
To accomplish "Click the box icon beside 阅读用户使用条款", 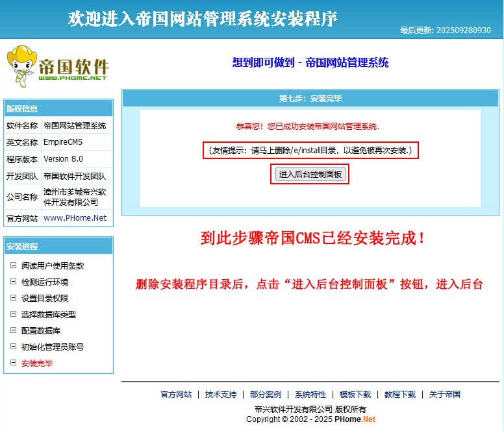I will coord(13,265).
